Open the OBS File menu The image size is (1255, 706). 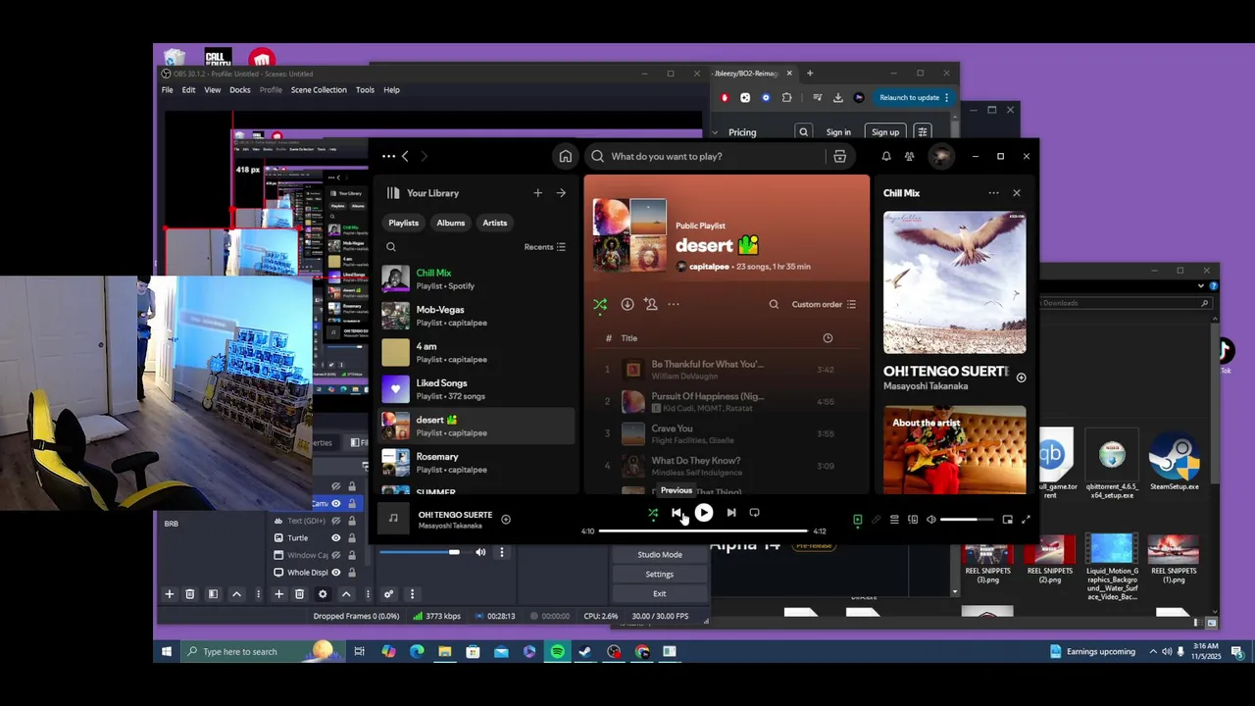[x=168, y=89]
